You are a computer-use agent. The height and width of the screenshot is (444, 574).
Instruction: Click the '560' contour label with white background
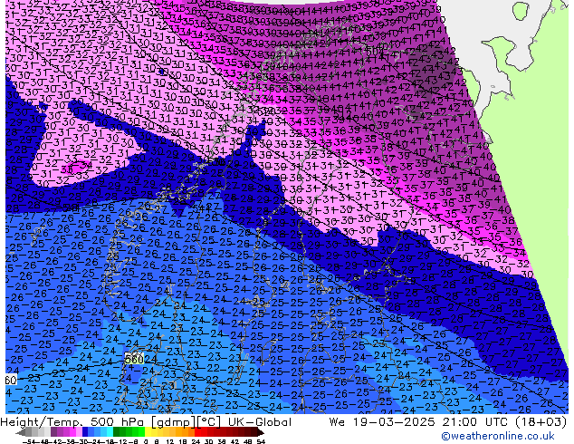pos(134,359)
